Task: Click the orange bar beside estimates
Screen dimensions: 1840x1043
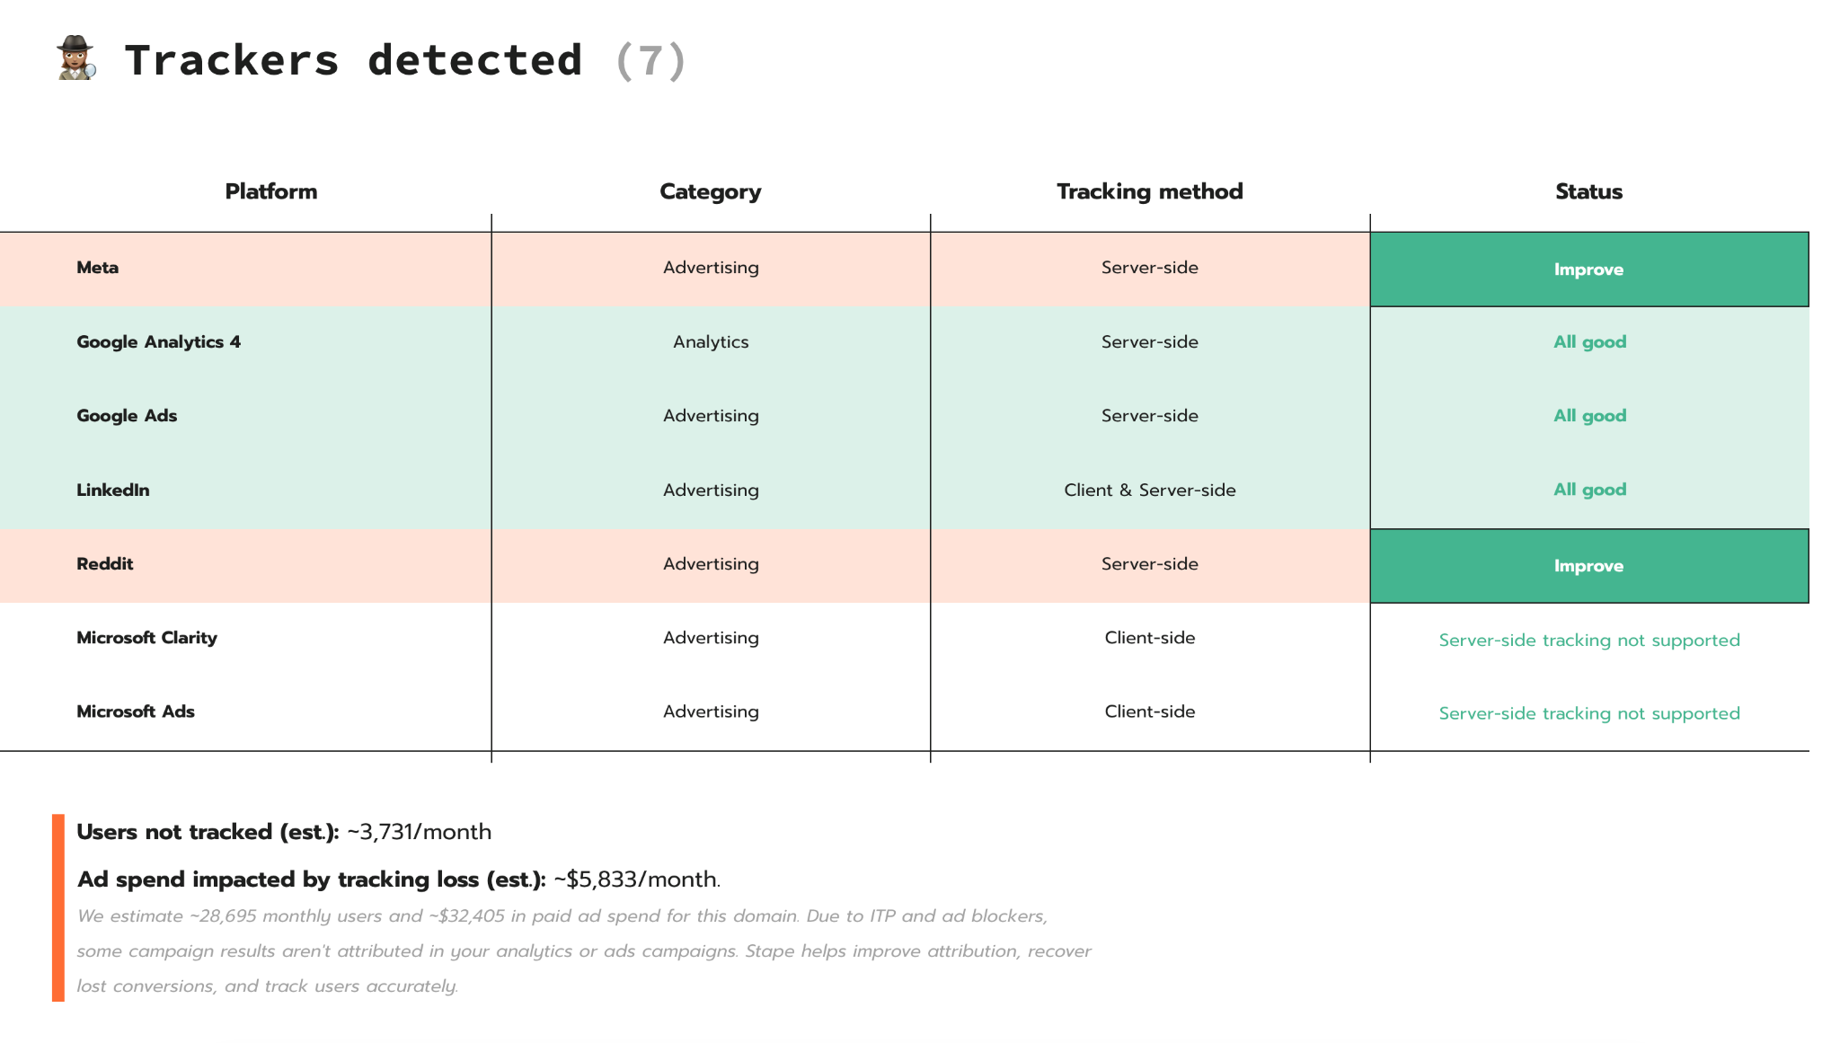Action: click(x=58, y=907)
